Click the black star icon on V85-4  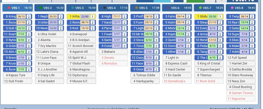(105, 8)
